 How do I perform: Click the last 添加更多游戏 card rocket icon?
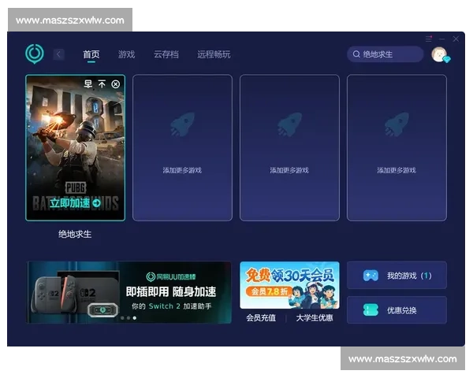[x=397, y=124]
